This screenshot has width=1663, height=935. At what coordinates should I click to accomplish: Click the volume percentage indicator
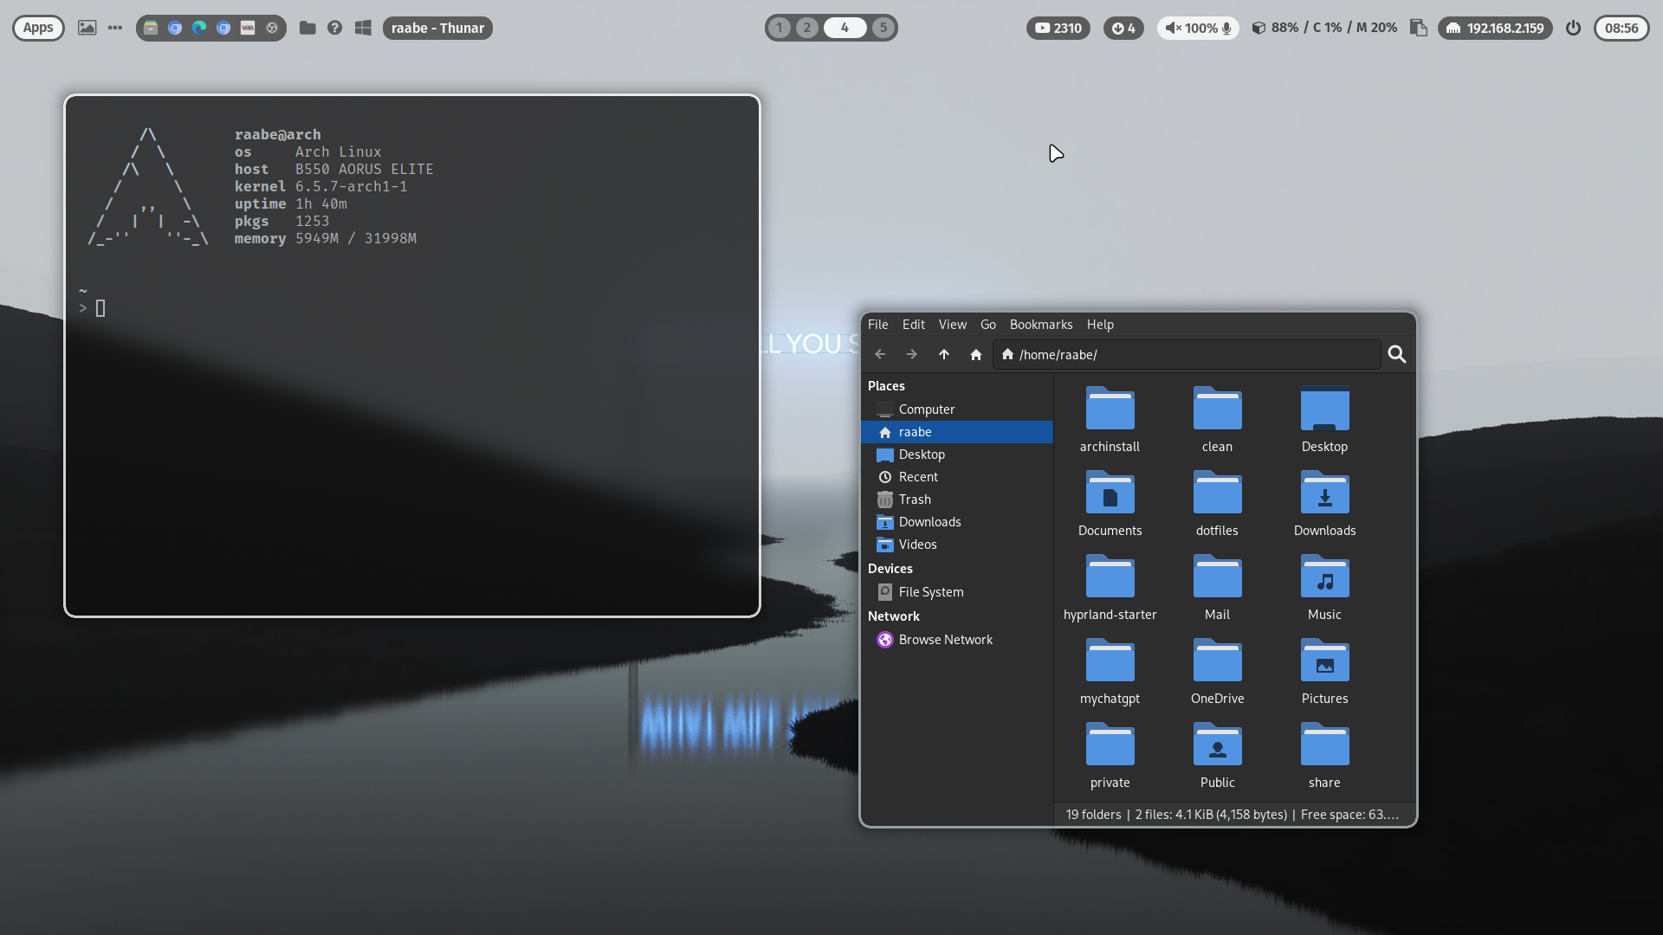(1200, 28)
